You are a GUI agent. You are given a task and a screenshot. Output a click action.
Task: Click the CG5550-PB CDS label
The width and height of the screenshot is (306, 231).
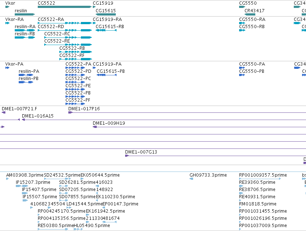tap(252, 71)
